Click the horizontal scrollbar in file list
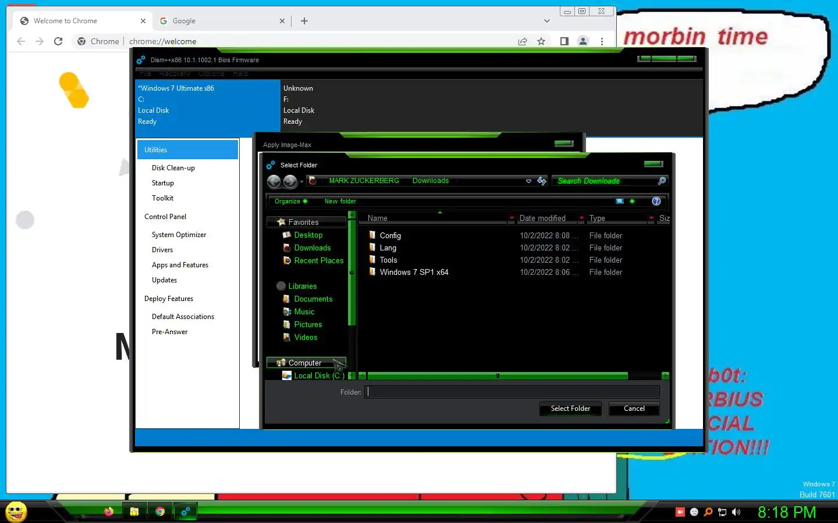The height and width of the screenshot is (523, 838). [x=498, y=376]
